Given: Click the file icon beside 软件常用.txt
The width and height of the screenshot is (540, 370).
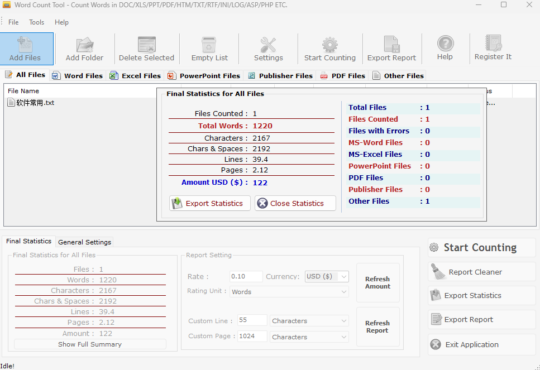Looking at the screenshot, I should 11,103.
